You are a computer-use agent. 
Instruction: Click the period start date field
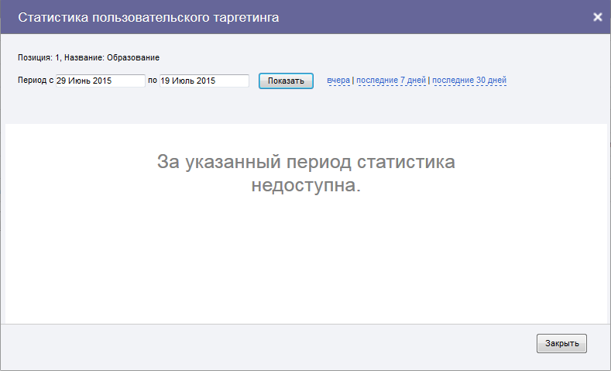point(101,81)
